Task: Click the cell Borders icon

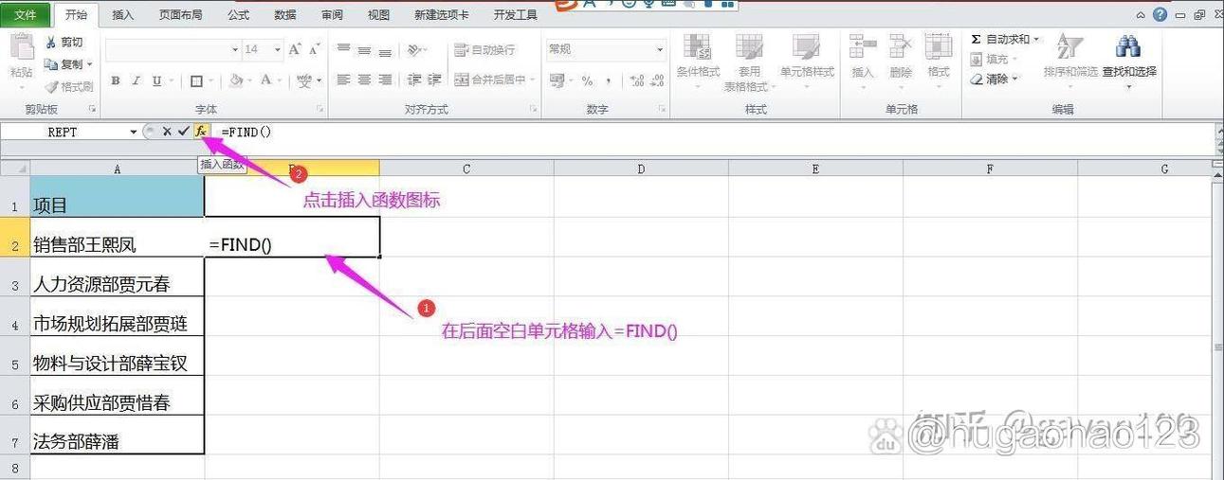Action: click(x=196, y=80)
